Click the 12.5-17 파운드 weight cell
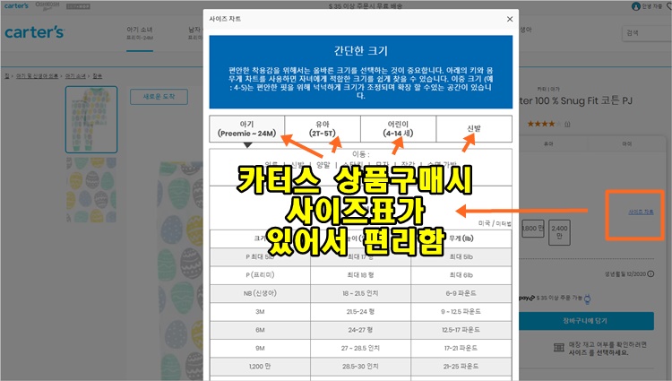 click(461, 330)
